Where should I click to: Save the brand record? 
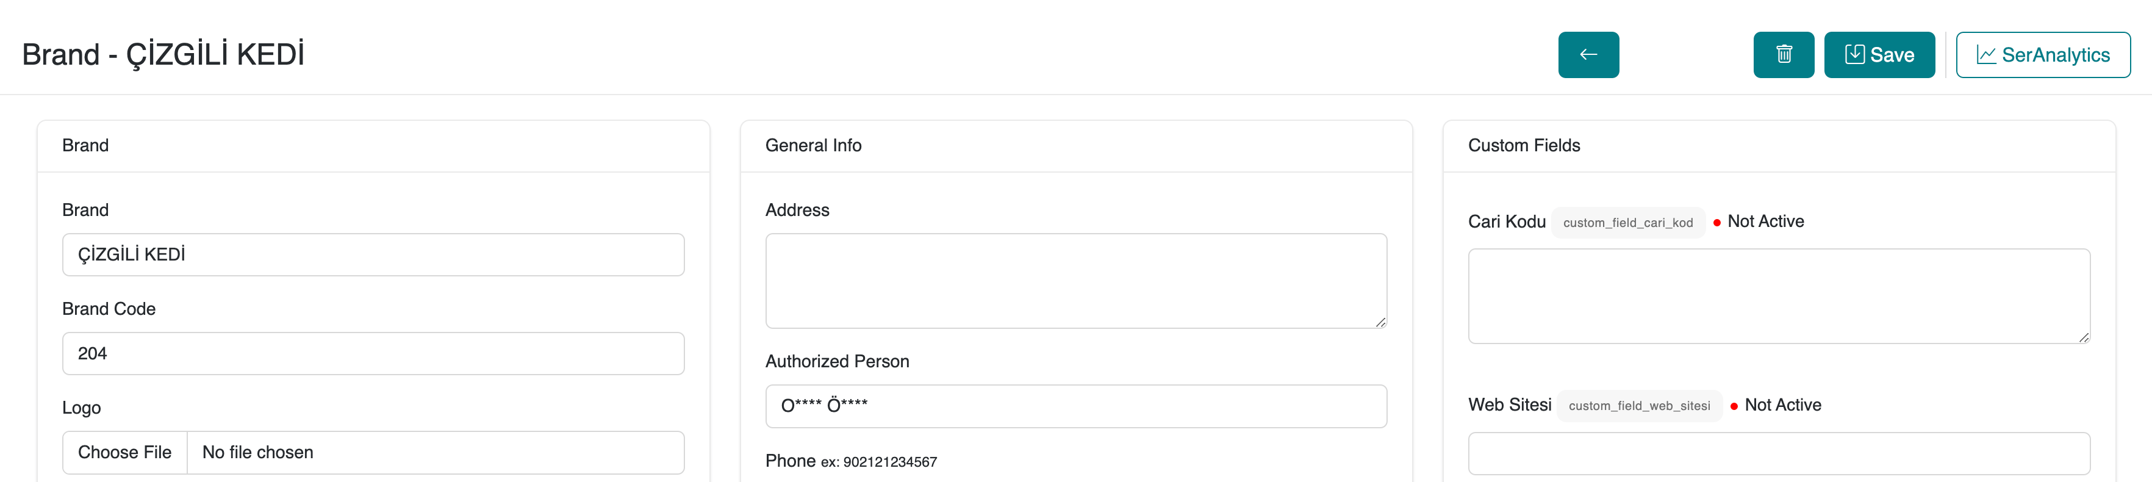point(1879,55)
